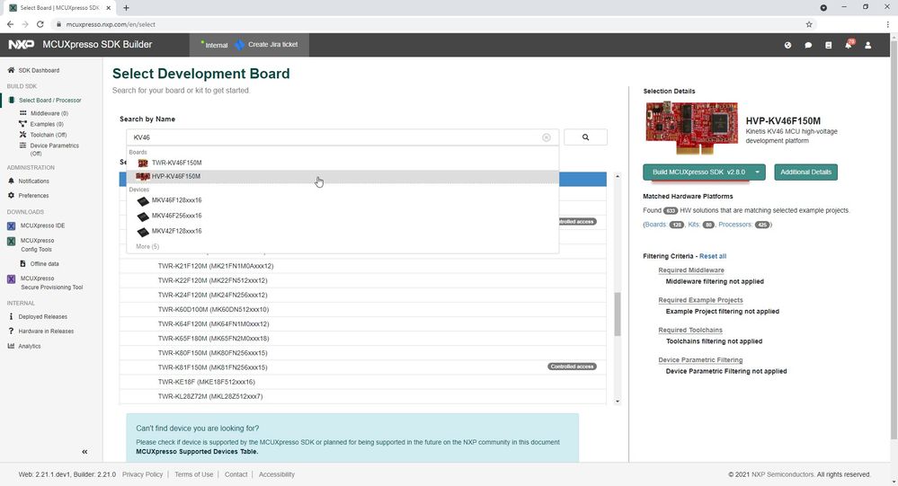Viewport: 898px width, 486px height.
Task: Bookmark page with star icon
Action: [809, 24]
